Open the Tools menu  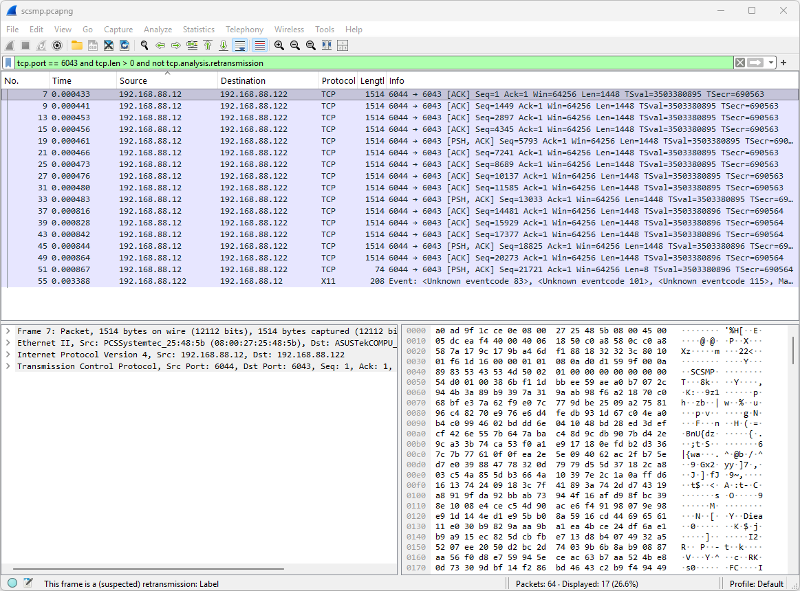point(325,30)
